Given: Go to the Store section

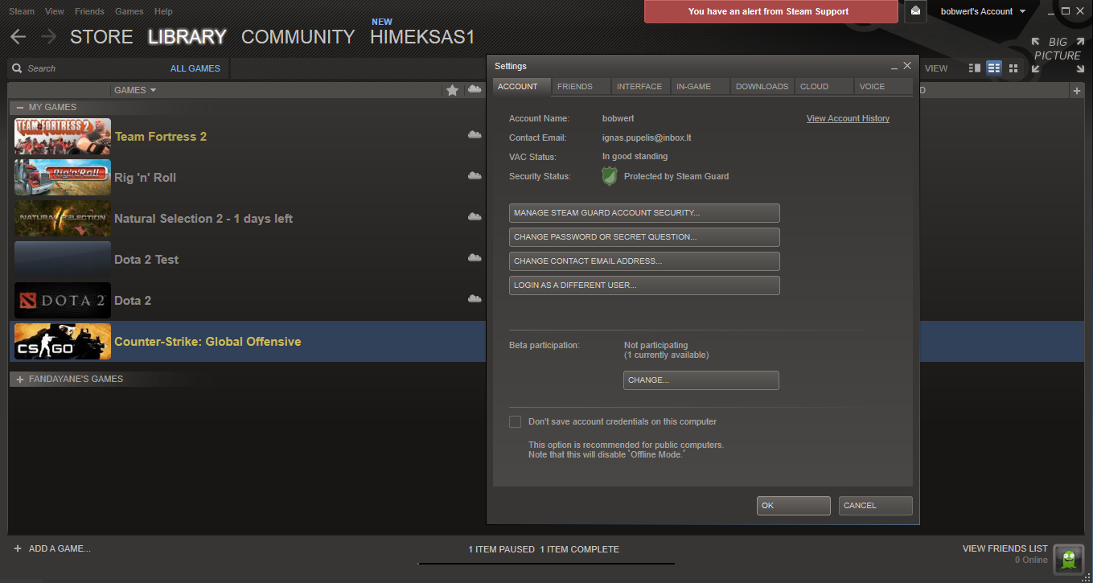Looking at the screenshot, I should (x=101, y=37).
